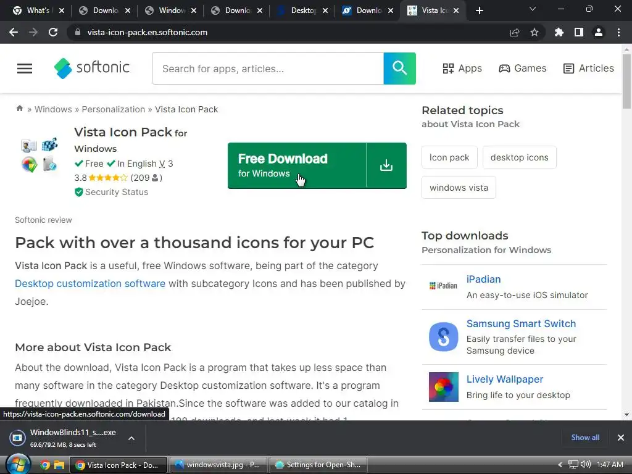
Task: Open the Apps menu item
Action: point(462,68)
